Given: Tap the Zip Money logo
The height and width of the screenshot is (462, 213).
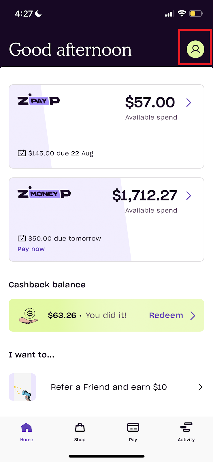Looking at the screenshot, I should pos(44,193).
